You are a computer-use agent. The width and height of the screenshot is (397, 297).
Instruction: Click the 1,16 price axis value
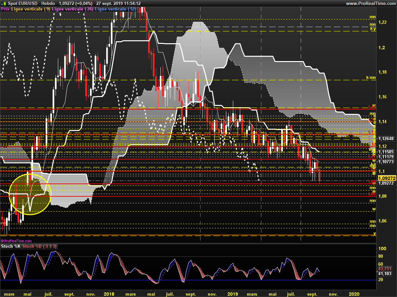382,97
